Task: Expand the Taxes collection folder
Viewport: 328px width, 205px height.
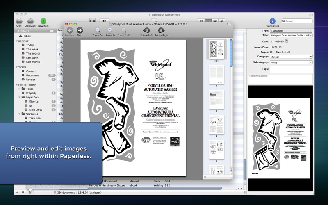Action: 19,89
